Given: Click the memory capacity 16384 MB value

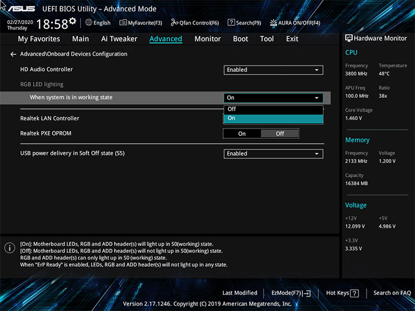Looking at the screenshot, I should click(356, 183).
